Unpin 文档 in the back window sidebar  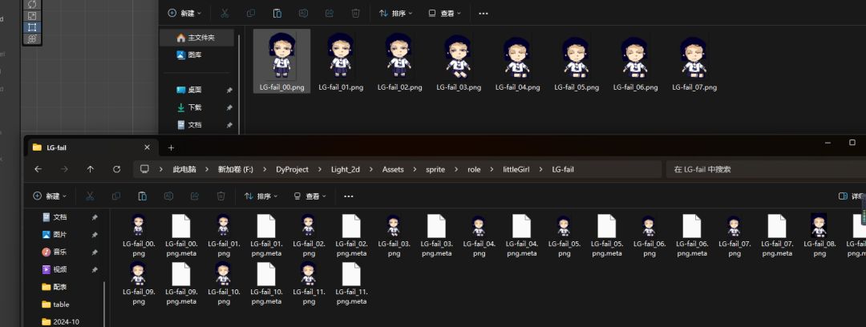click(x=229, y=125)
